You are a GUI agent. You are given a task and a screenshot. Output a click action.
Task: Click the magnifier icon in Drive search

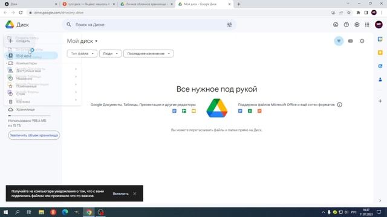coord(69,25)
